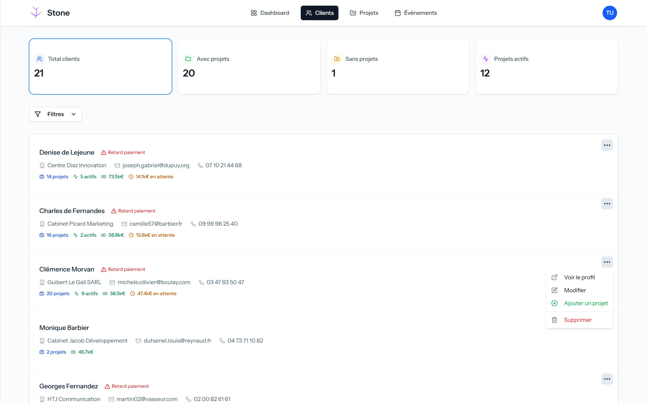
Task: Open the ellipsis menu for Denise de Lejeune
Action: pyautogui.click(x=607, y=145)
